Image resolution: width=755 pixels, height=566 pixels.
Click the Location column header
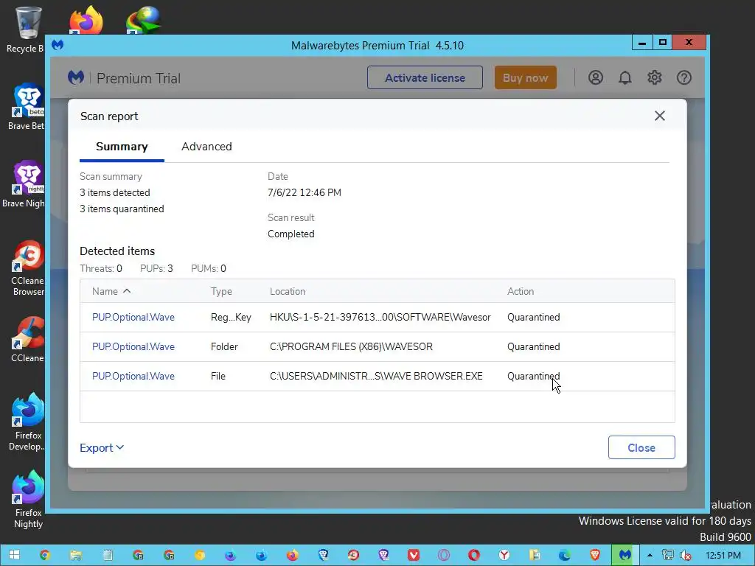[288, 291]
